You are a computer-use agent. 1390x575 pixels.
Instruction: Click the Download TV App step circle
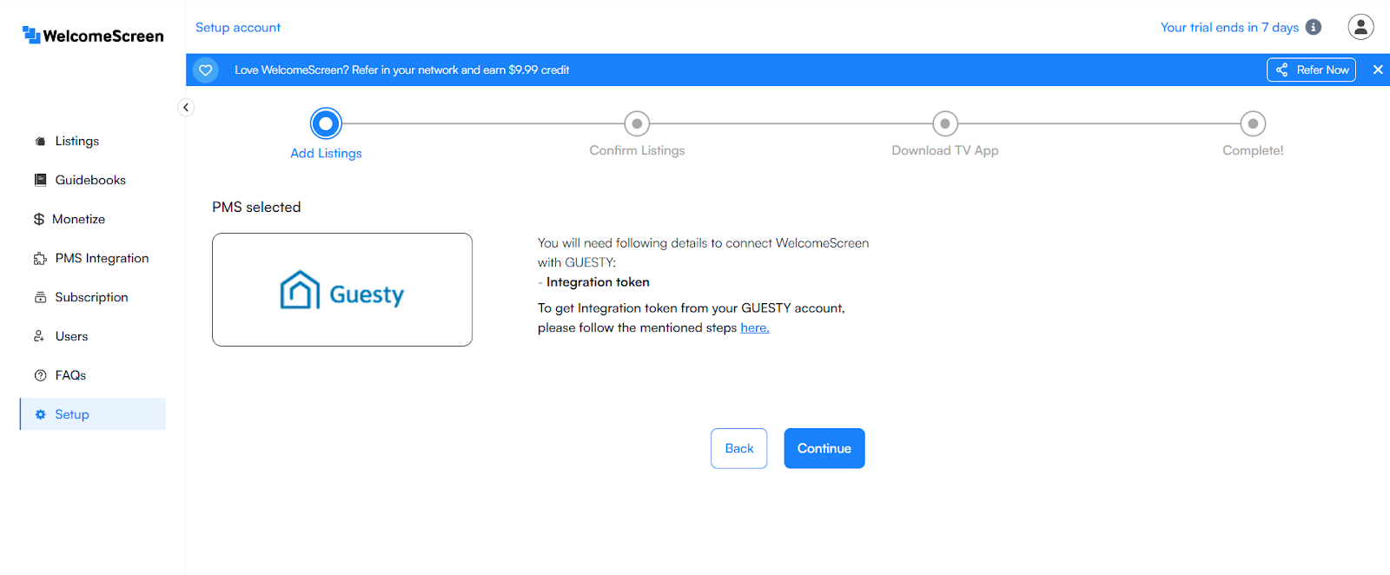point(945,123)
